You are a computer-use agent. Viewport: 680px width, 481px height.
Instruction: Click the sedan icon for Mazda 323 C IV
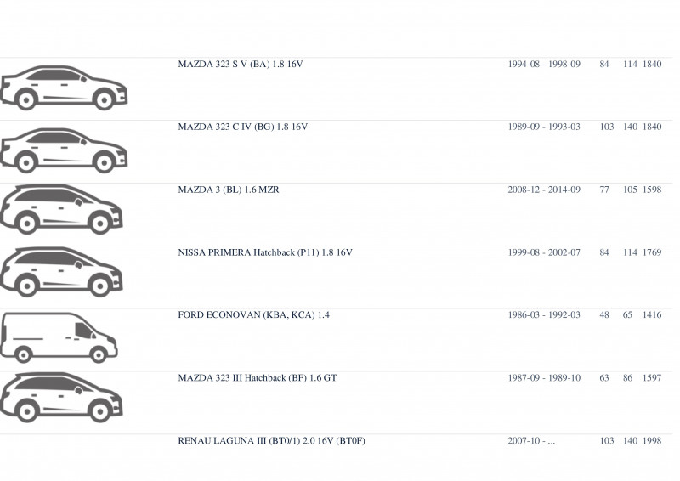(64, 150)
